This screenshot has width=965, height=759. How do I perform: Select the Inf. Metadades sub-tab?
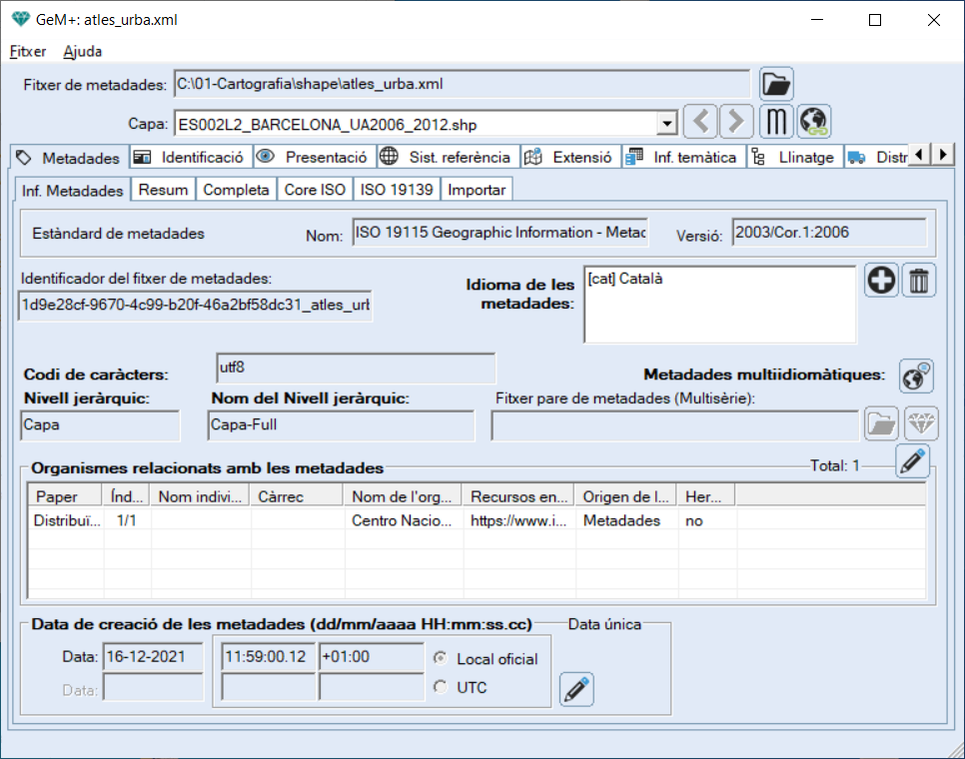(71, 191)
